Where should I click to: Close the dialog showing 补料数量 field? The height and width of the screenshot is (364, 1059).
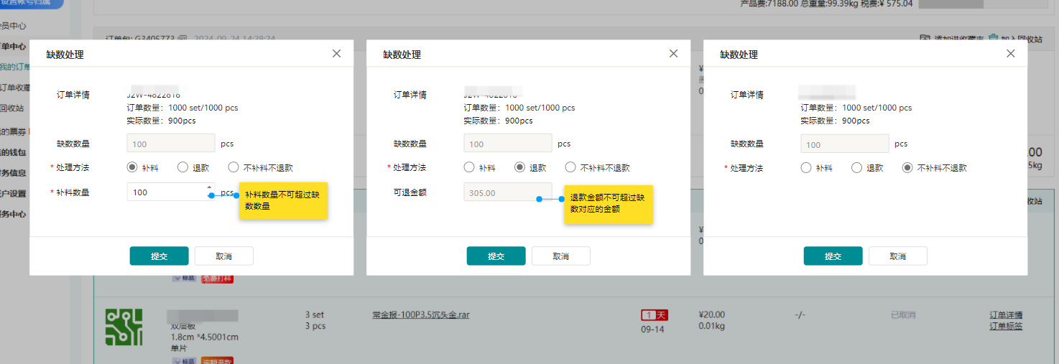336,54
